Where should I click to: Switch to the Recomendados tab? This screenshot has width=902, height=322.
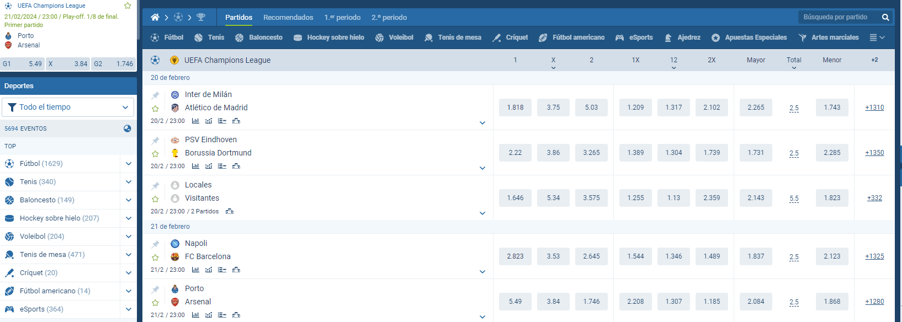(288, 18)
